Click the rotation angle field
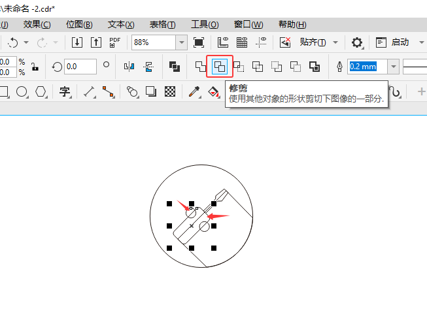Screen dimensions: 427x318 tap(80, 67)
